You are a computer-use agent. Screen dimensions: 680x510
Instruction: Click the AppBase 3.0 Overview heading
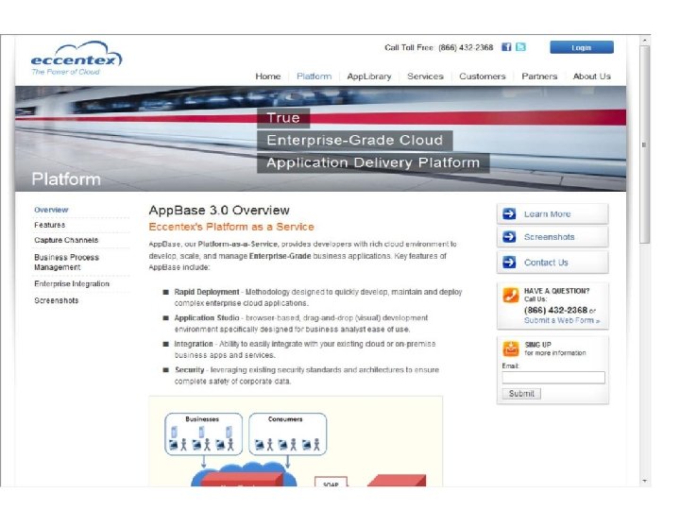tap(219, 211)
